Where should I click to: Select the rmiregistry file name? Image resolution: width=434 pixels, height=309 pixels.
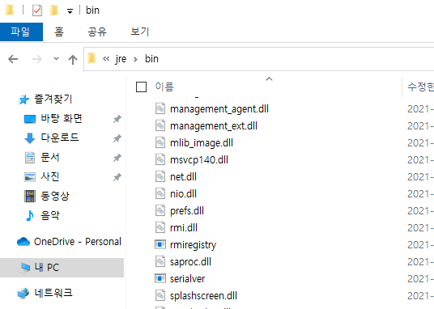pyautogui.click(x=194, y=245)
